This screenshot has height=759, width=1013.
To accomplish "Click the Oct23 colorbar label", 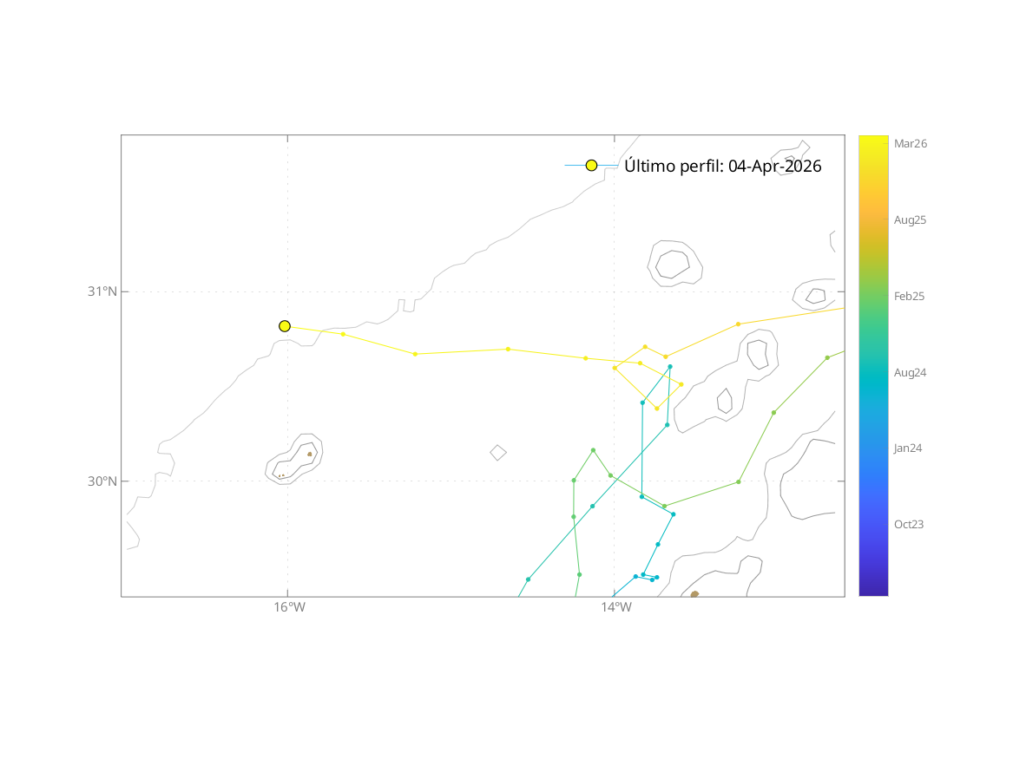I will [909, 524].
